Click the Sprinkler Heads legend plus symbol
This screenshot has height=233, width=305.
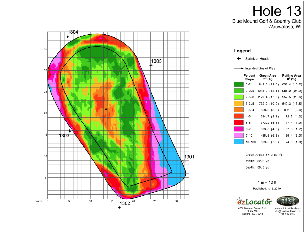click(x=239, y=58)
